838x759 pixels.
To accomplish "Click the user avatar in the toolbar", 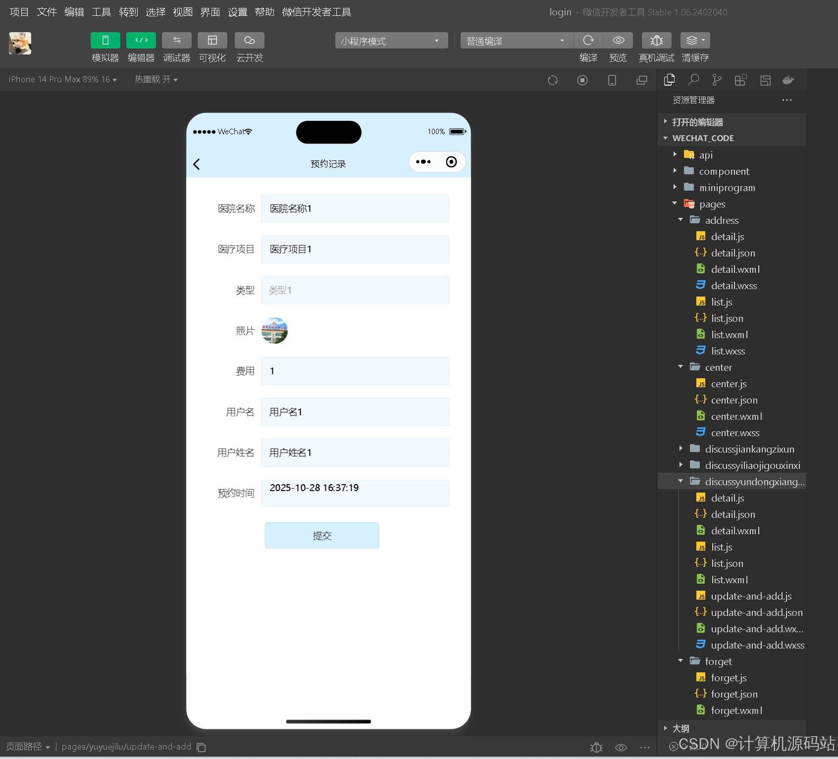I will [20, 43].
